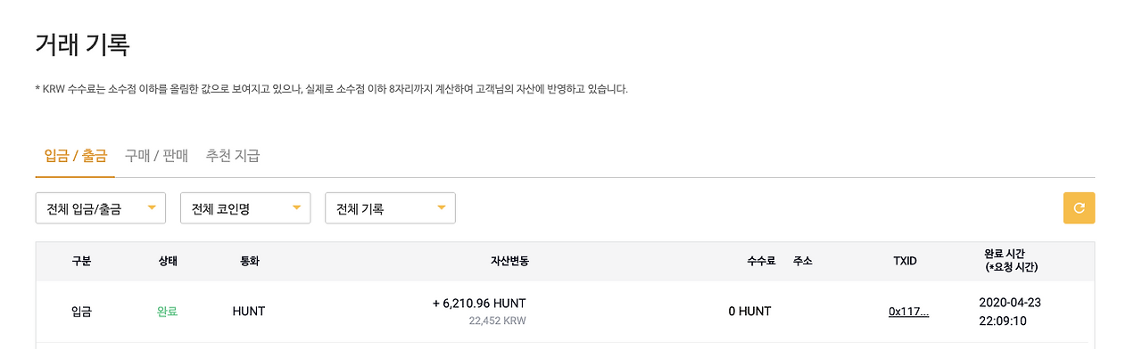Click the 입금 entry in the row
The image size is (1142, 349).
click(x=81, y=312)
